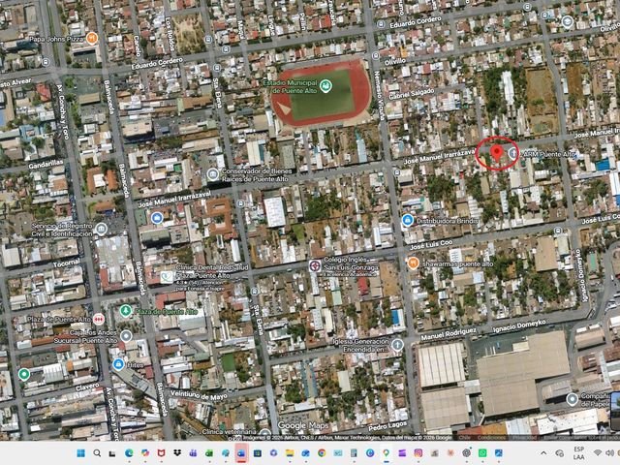
Task: Launch Dropbox from the taskbar
Action: [177, 453]
